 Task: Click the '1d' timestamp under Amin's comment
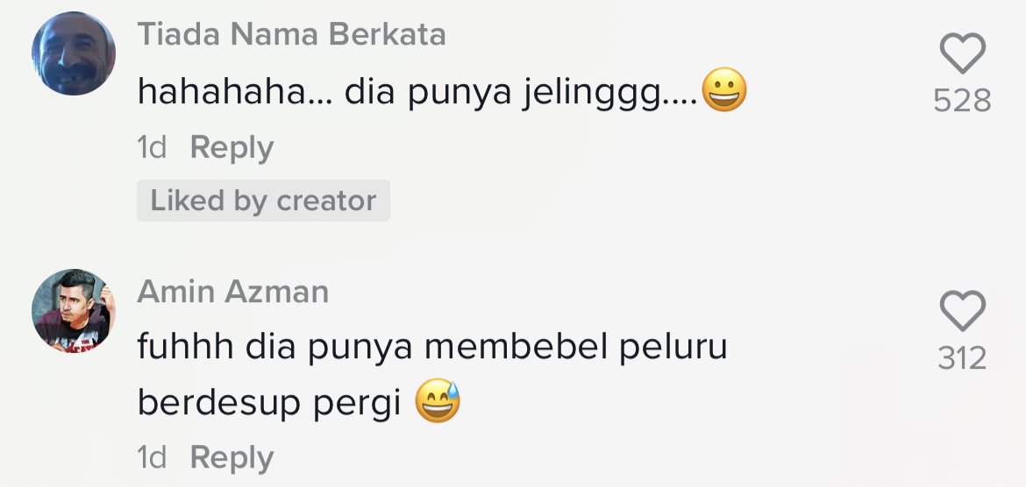(152, 457)
